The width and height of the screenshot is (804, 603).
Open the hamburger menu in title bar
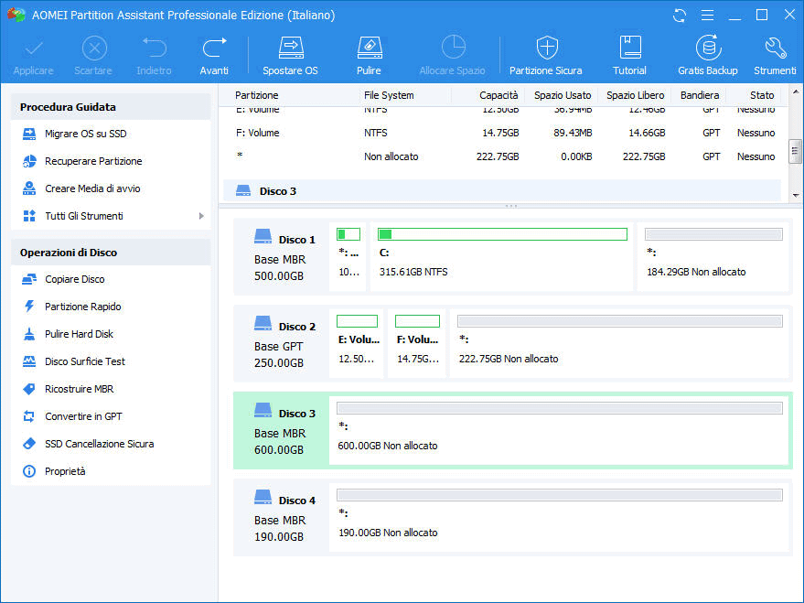pos(706,16)
